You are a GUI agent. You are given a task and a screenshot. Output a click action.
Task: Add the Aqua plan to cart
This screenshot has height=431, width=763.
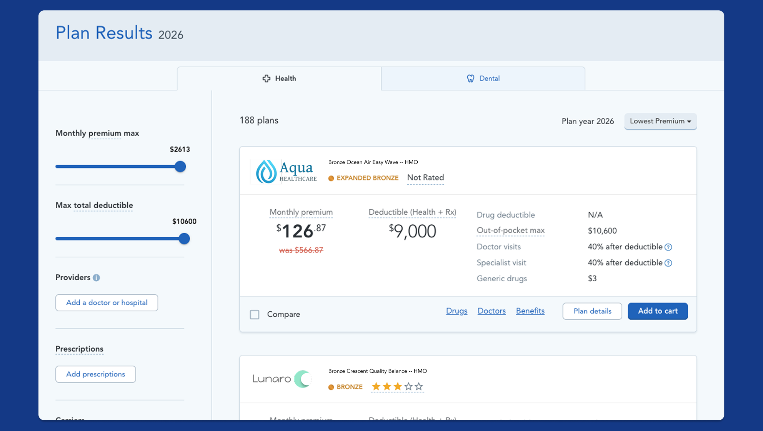coord(658,311)
